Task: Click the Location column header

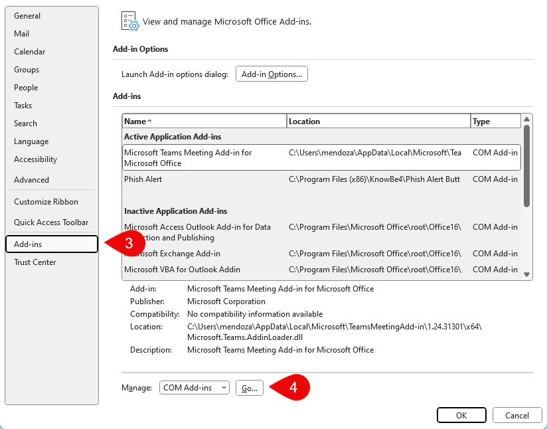Action: point(378,122)
